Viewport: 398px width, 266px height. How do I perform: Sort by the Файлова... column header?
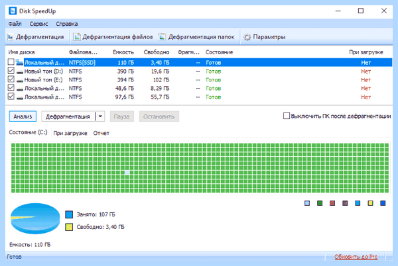83,52
